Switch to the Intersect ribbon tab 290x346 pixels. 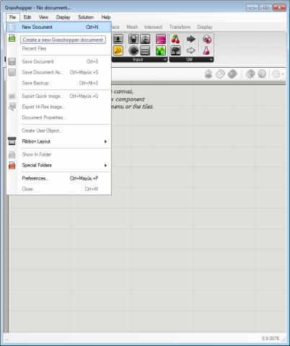click(153, 27)
